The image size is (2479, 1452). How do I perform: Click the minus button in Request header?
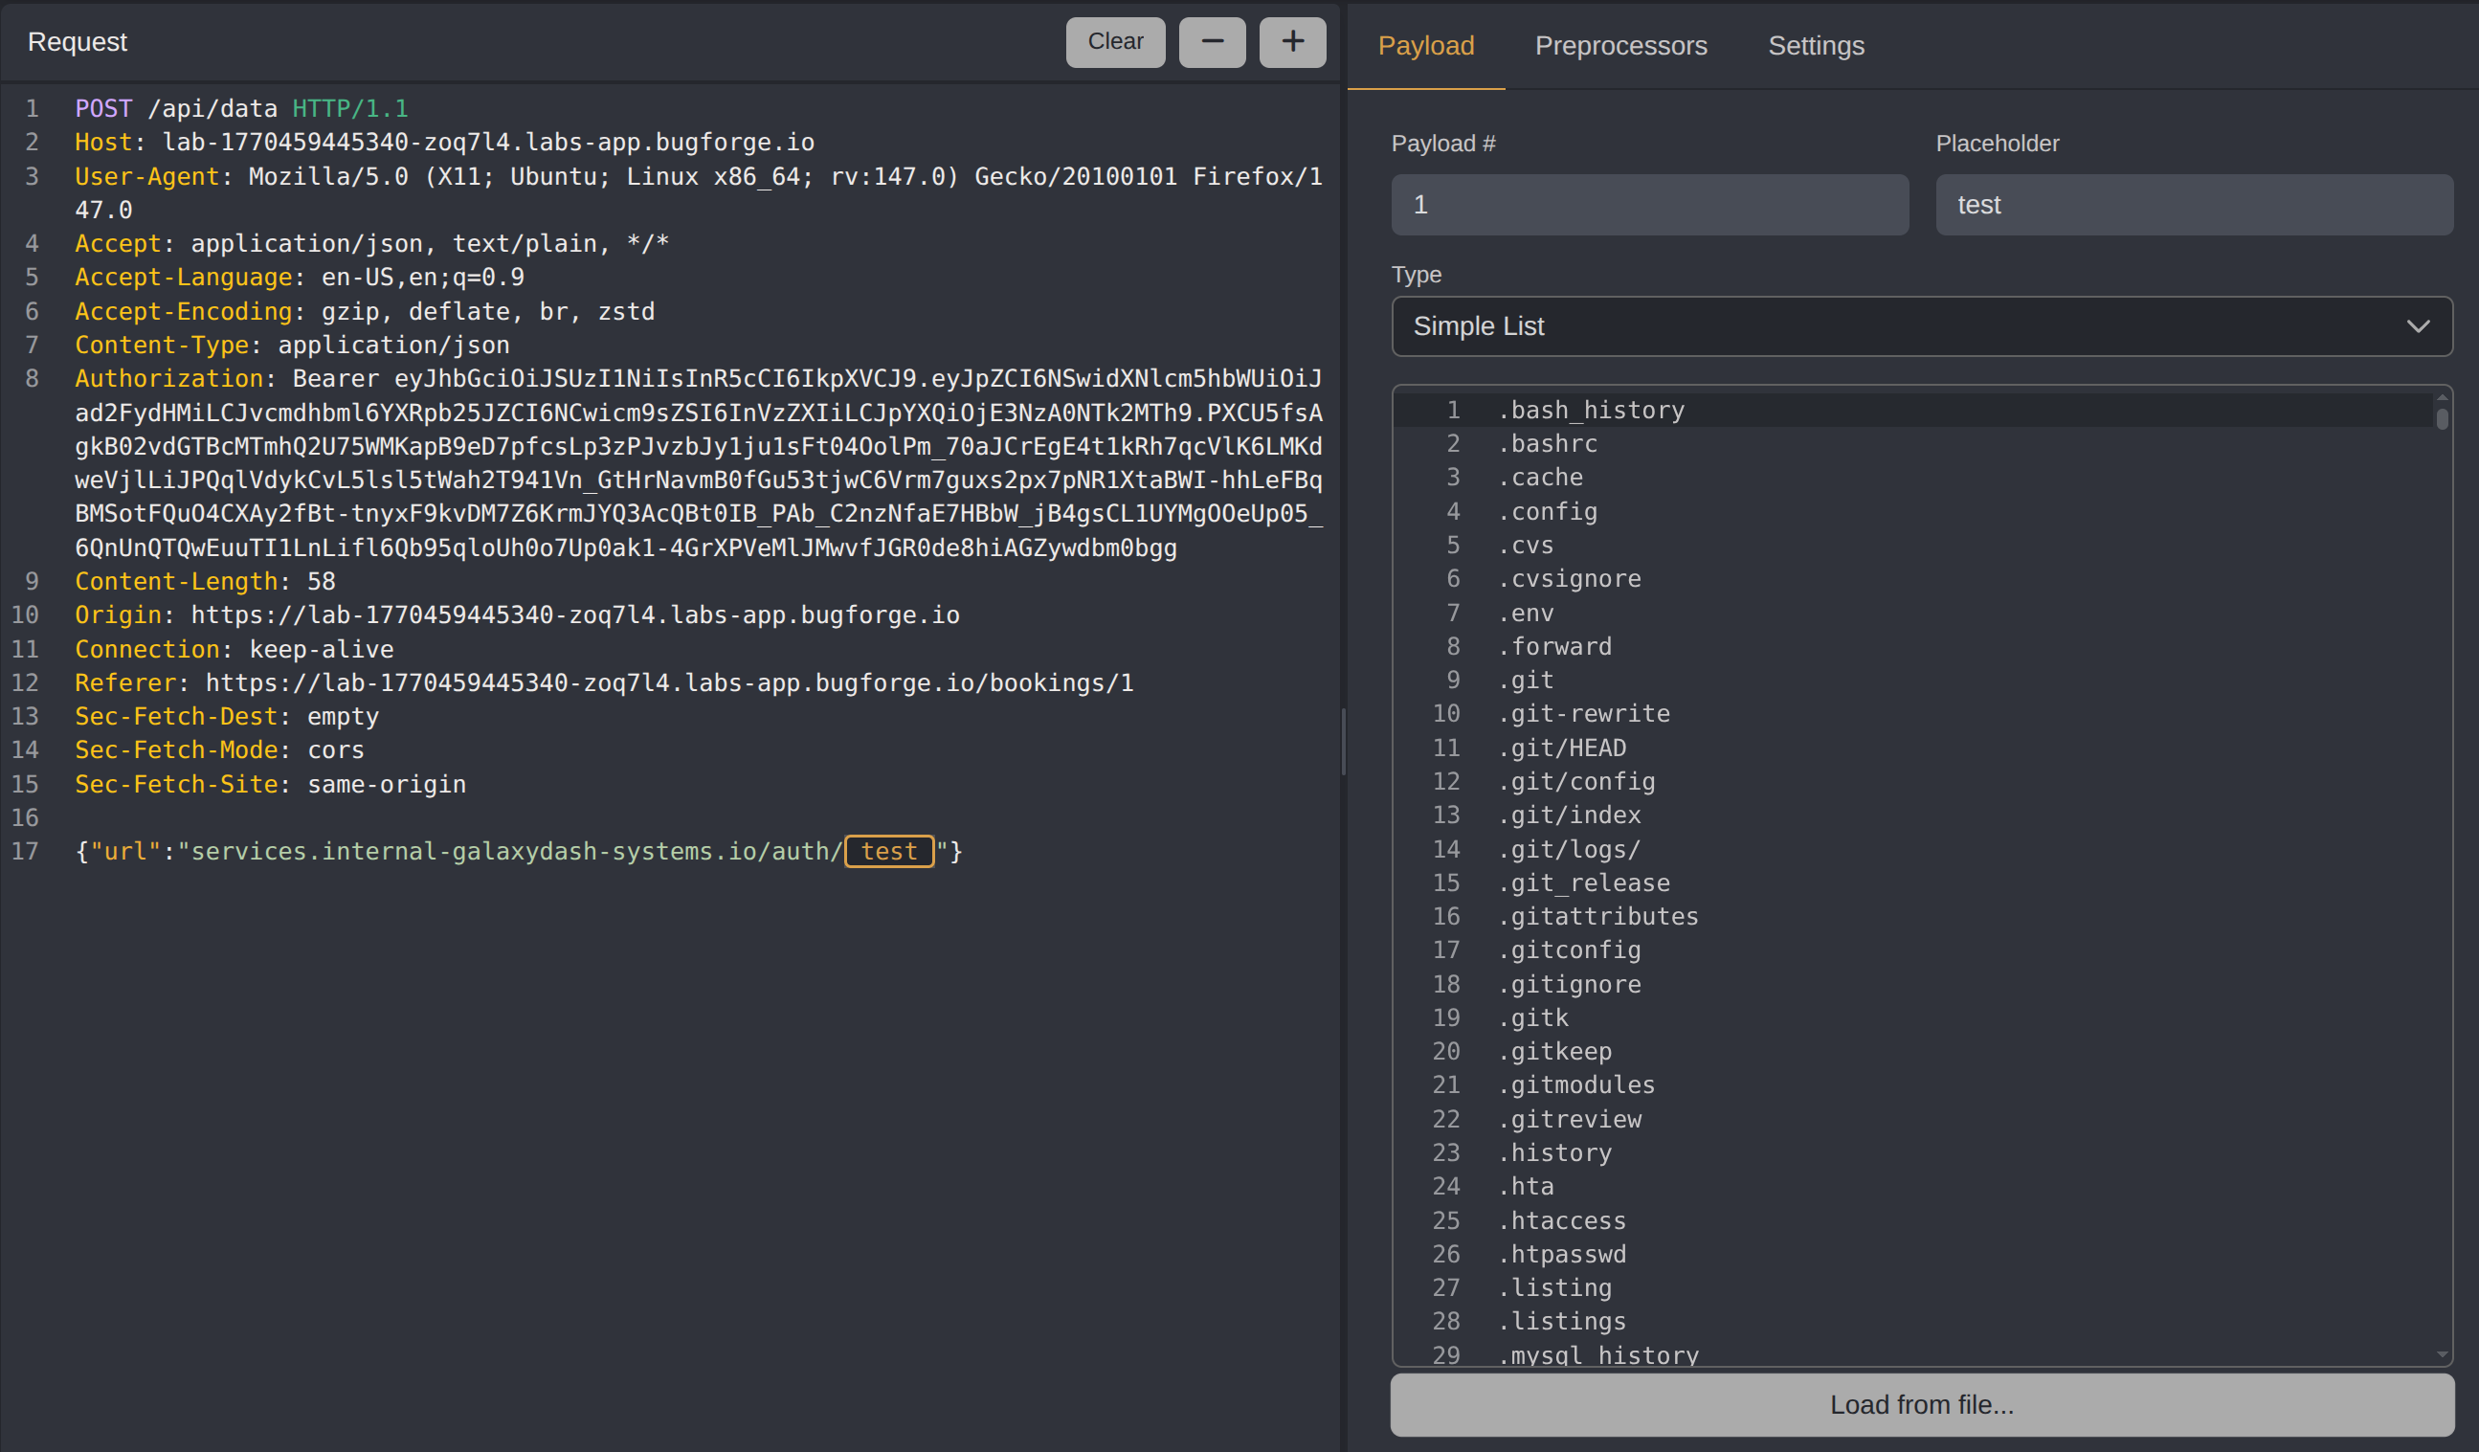1212,42
